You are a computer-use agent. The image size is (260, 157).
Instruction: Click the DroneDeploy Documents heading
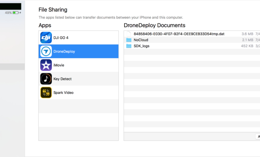click(x=154, y=25)
